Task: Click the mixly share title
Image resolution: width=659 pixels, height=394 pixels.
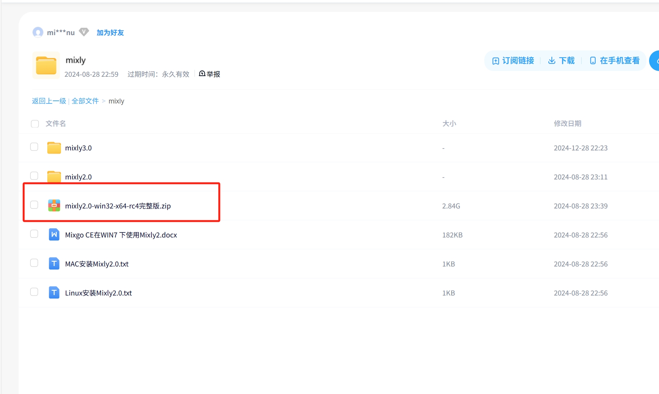Action: click(76, 60)
